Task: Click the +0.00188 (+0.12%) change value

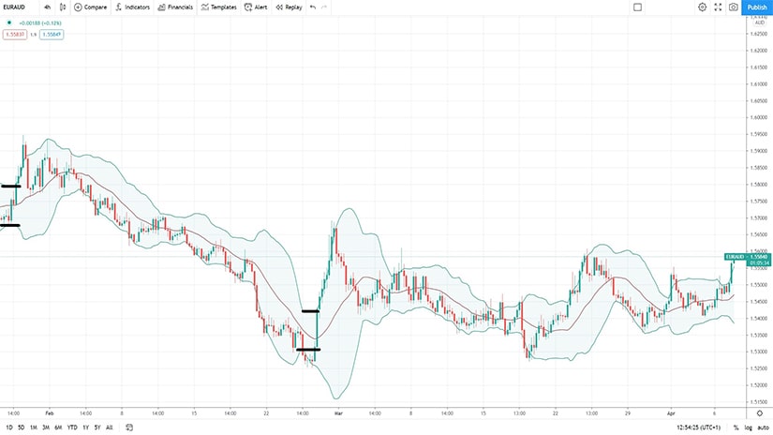Action: pyautogui.click(x=40, y=22)
